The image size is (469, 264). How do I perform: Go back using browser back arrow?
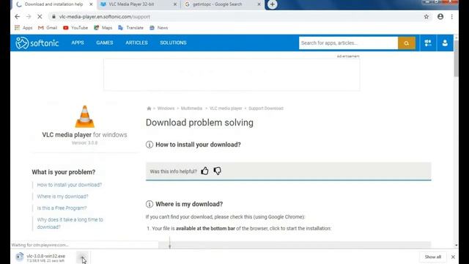tap(18, 17)
